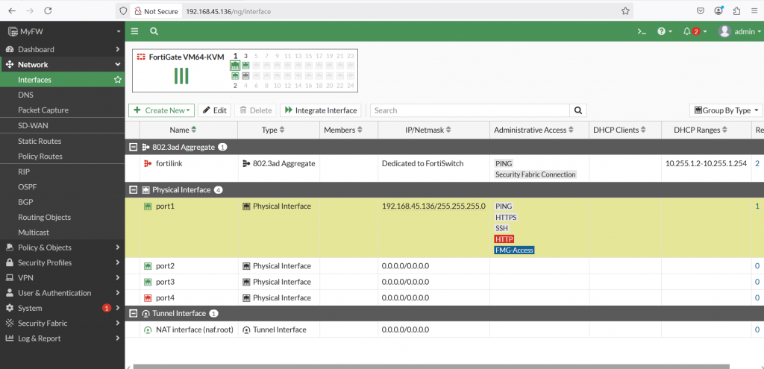Image resolution: width=764 pixels, height=369 pixels.
Task: Collapse the 802.3ad Aggregate group
Action: tap(133, 147)
